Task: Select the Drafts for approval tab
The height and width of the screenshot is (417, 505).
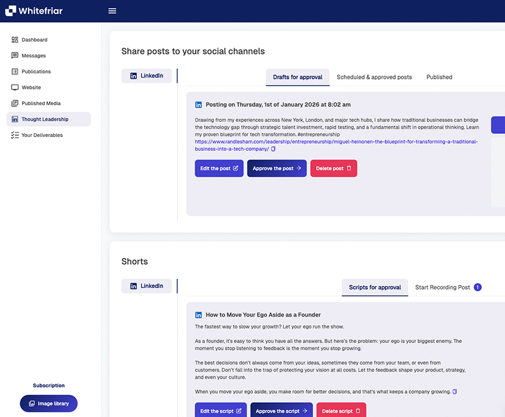Action: coord(297,77)
